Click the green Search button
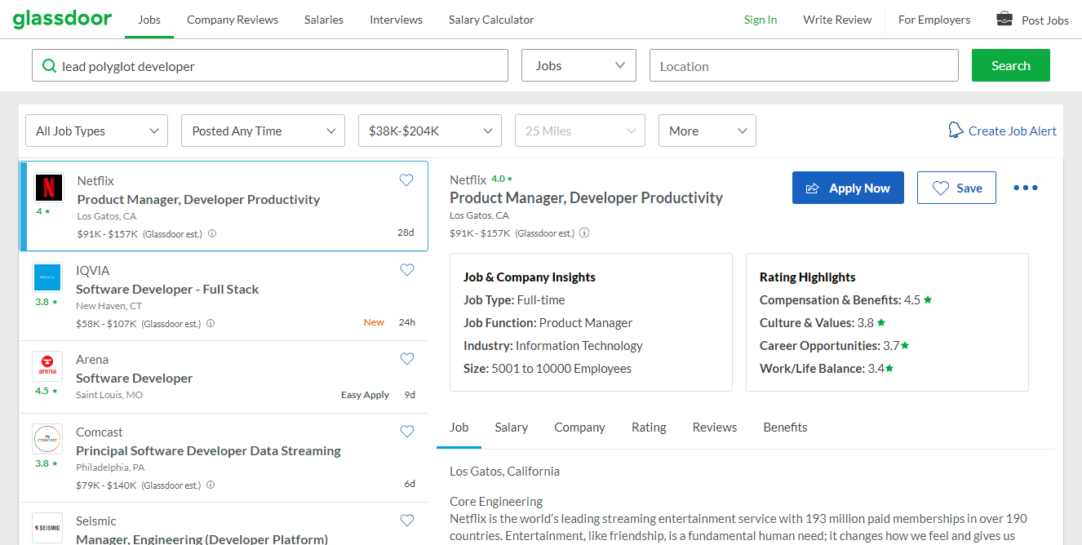Image resolution: width=1082 pixels, height=545 pixels. click(1010, 65)
